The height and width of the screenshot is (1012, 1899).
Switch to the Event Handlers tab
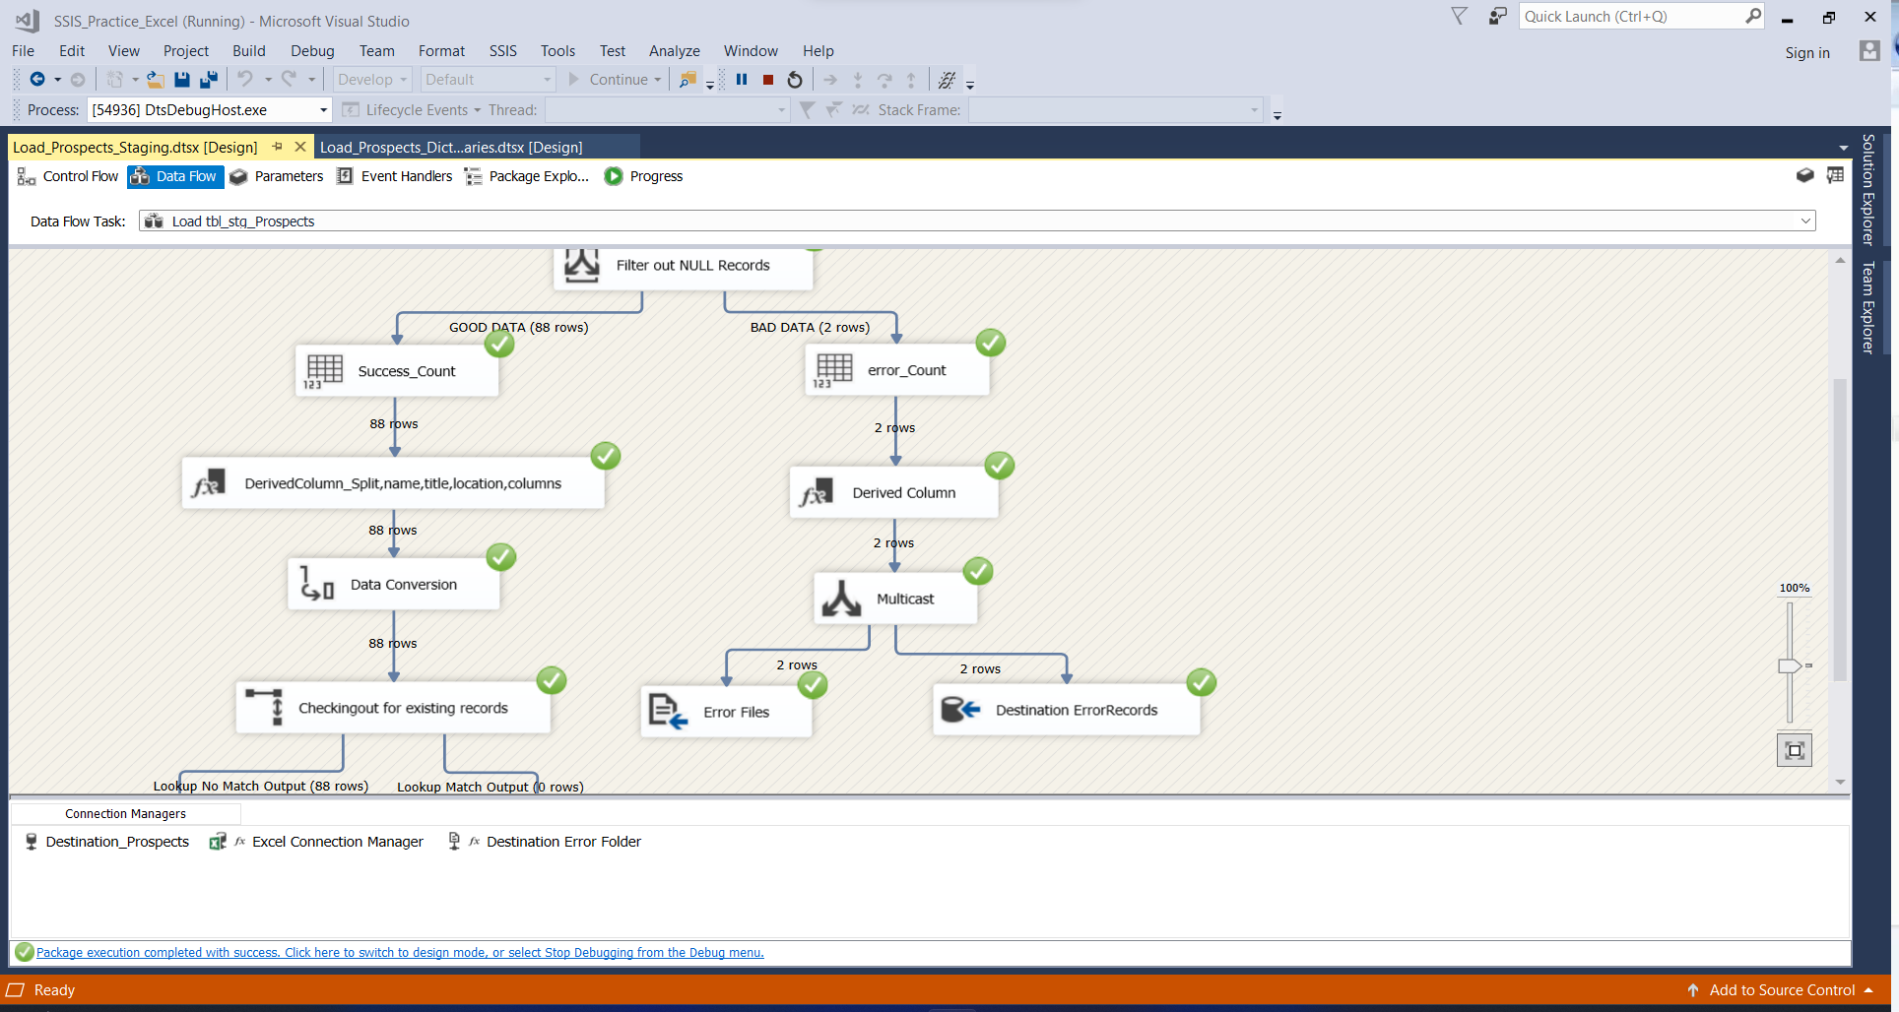click(x=395, y=176)
